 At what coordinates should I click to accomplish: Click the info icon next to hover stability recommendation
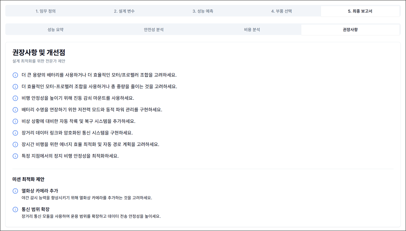click(15, 156)
